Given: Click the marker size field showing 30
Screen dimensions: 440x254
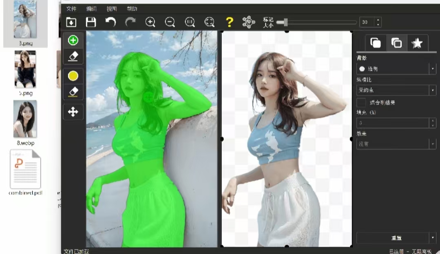Looking at the screenshot, I should coord(367,22).
